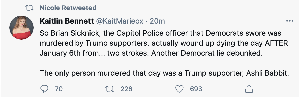Click the 226 retweet count
Screen dimensions: 299x97
point(126,89)
